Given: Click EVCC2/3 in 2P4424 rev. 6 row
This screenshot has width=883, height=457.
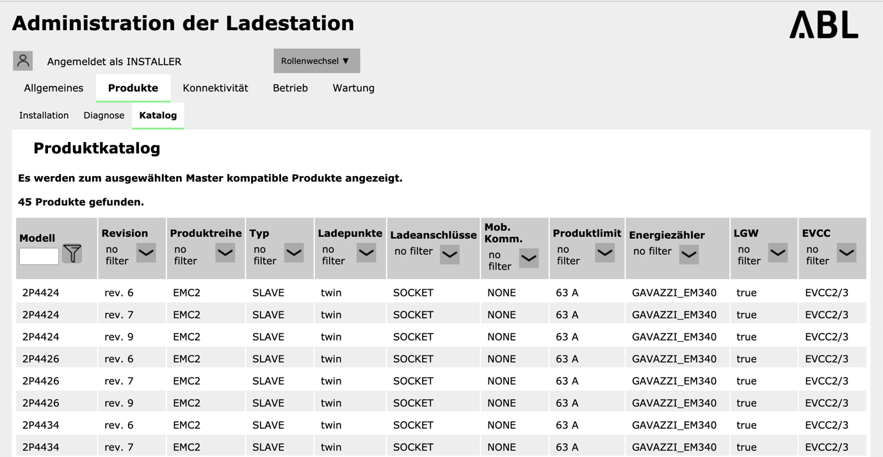Looking at the screenshot, I should [x=827, y=293].
